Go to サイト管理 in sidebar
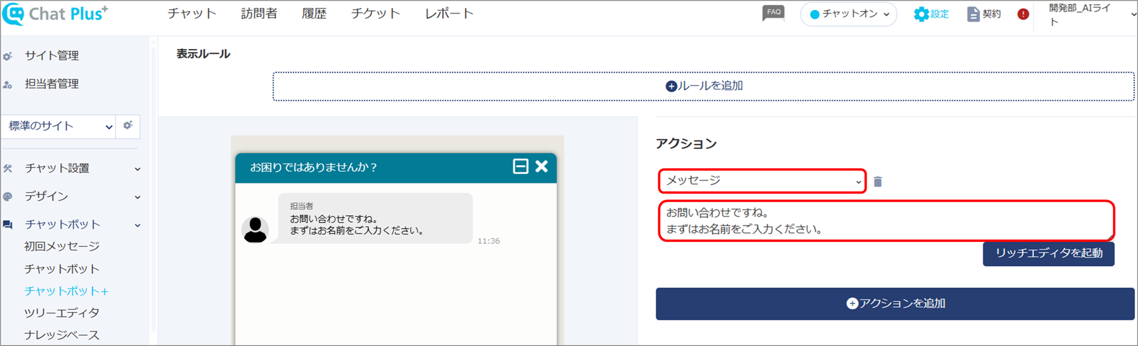This screenshot has width=1138, height=346. (51, 56)
